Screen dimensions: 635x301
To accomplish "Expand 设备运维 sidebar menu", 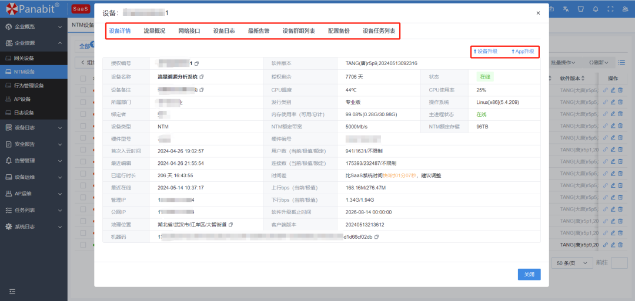I will [33, 177].
